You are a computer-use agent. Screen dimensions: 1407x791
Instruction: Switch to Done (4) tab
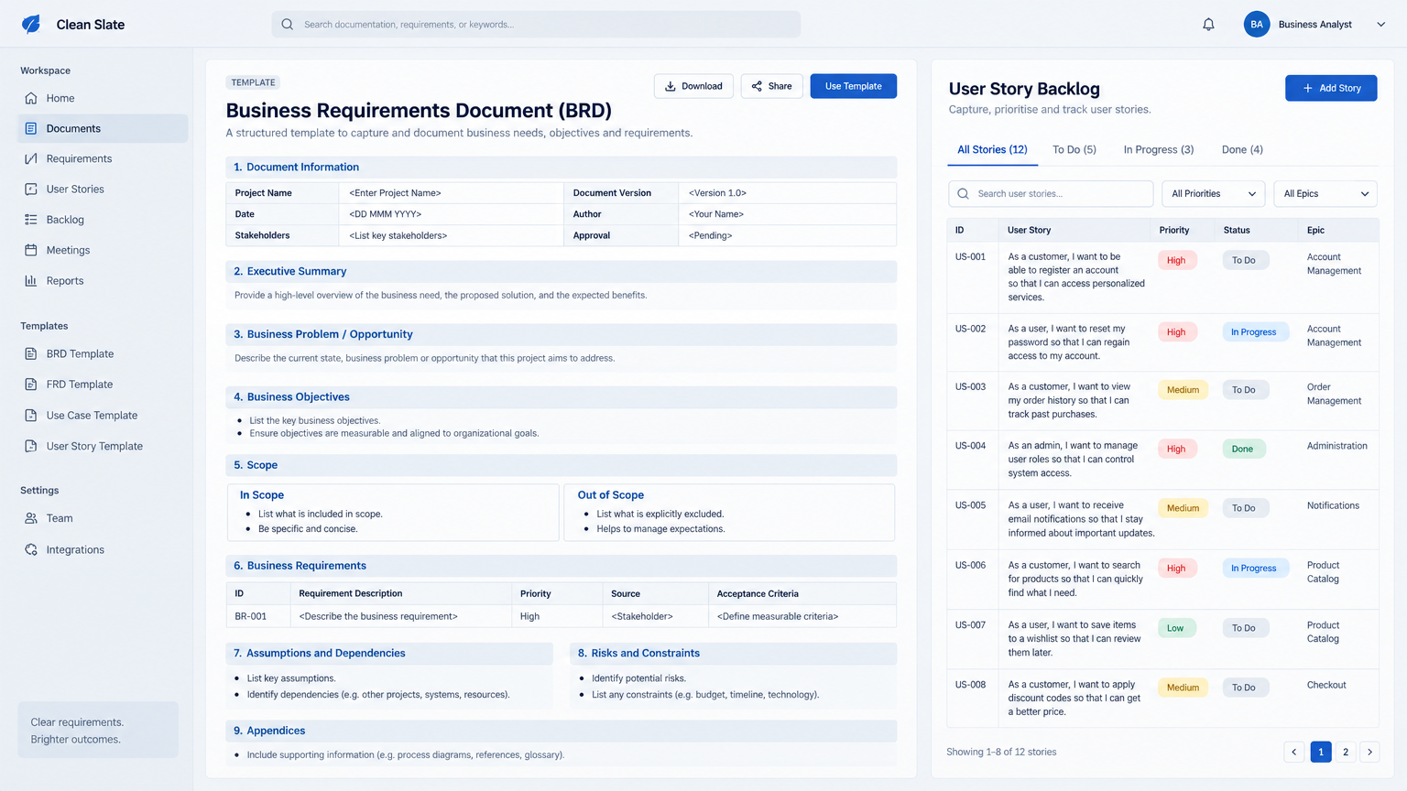tap(1242, 149)
